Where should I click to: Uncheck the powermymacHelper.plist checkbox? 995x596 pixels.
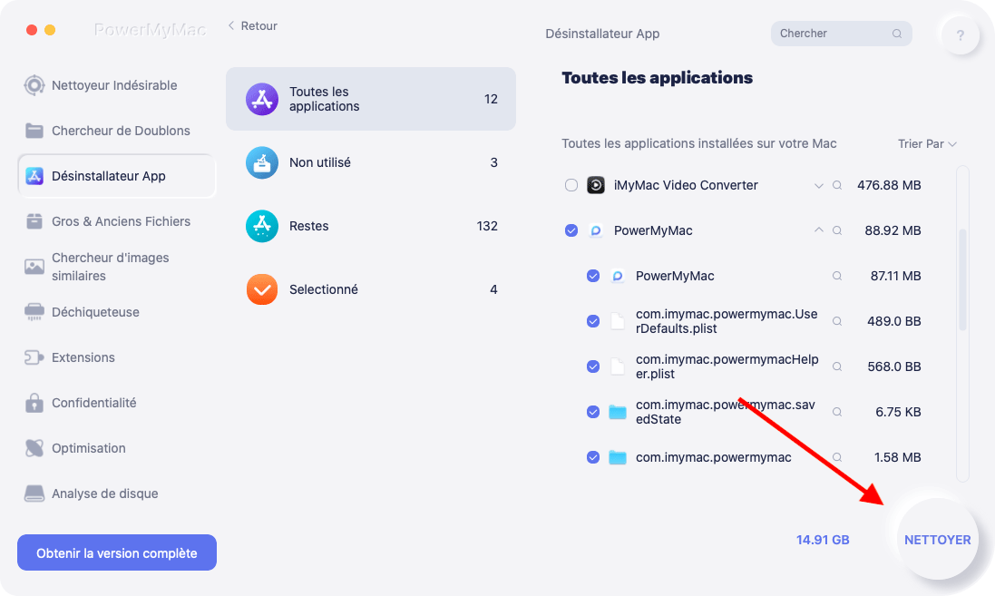coord(592,366)
